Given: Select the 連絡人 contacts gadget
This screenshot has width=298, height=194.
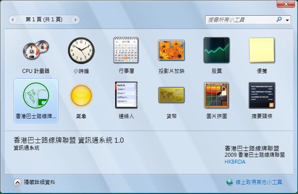Looking at the screenshot, I should point(126,95).
